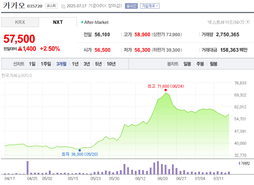Select the NXT tab
Viewport: 254px width, 185px height.
click(58, 22)
